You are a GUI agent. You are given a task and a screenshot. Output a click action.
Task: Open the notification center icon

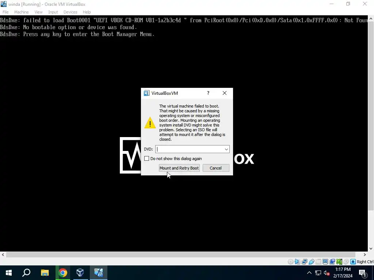point(362,273)
